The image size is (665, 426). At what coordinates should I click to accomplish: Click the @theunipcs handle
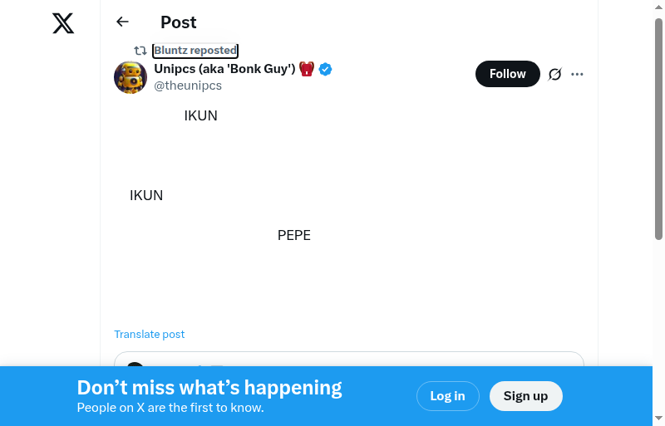pos(188,86)
